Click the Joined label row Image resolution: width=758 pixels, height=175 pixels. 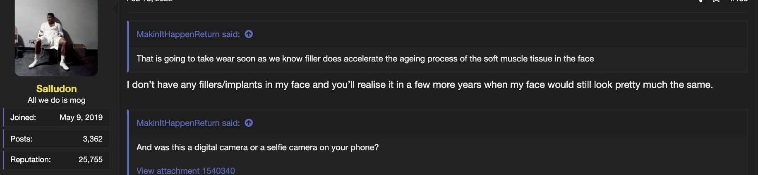point(57,118)
